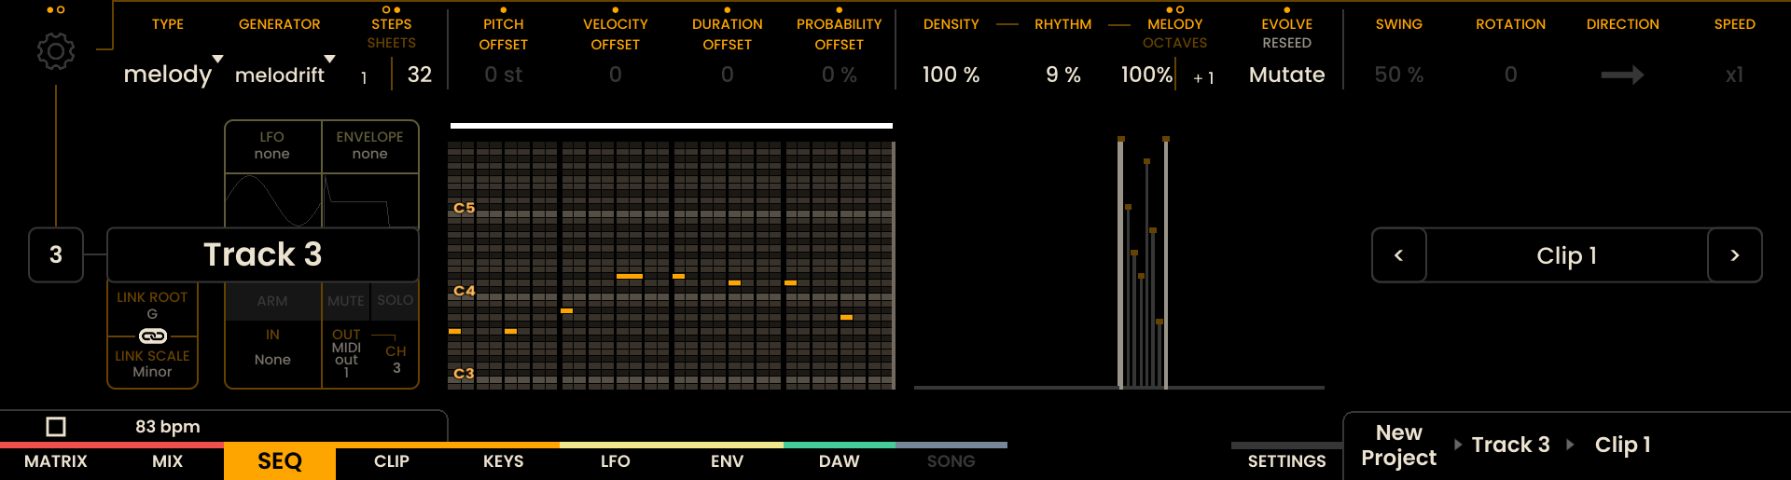Switch to the KEYS tab

[504, 461]
